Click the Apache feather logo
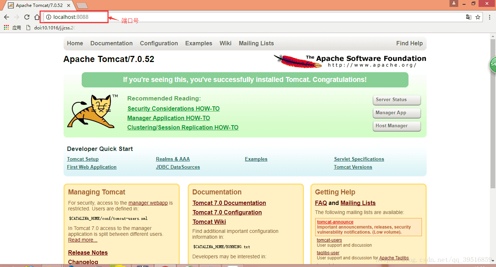 click(x=298, y=61)
